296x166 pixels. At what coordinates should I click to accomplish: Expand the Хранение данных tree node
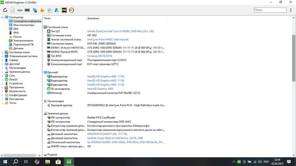point(2,72)
